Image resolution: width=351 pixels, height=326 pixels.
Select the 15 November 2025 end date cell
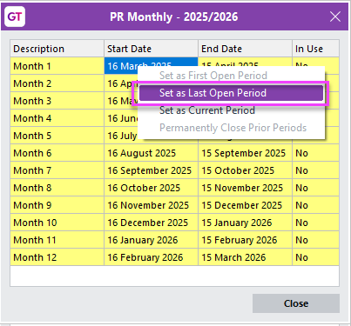click(x=245, y=188)
